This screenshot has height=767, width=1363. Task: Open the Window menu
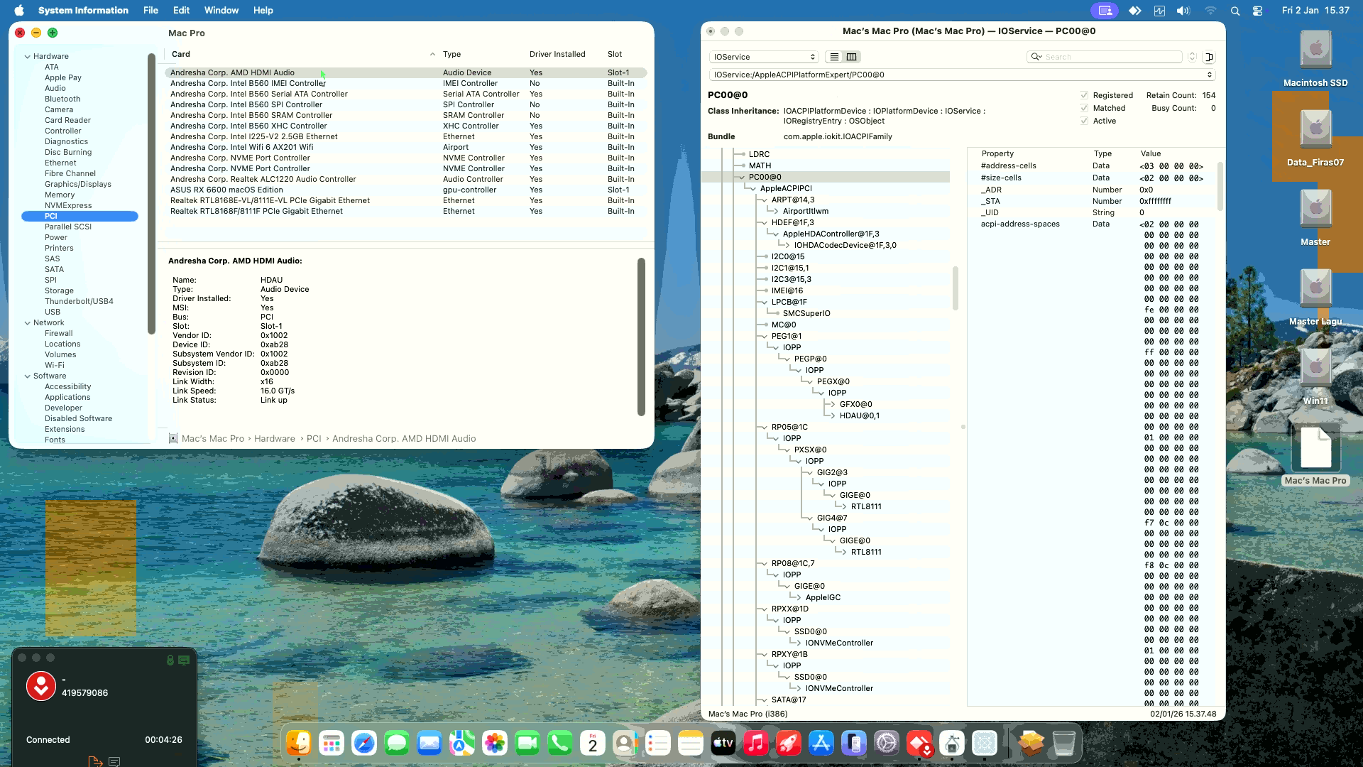tap(221, 11)
